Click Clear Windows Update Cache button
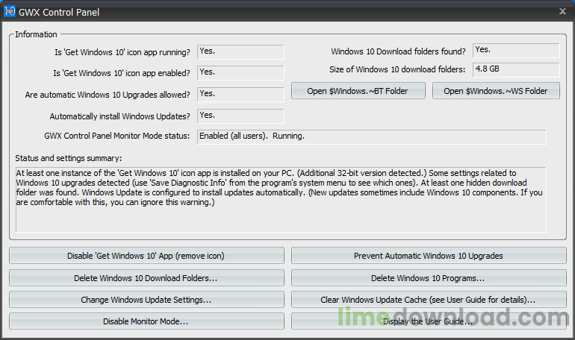The width and height of the screenshot is (575, 340). point(429,300)
